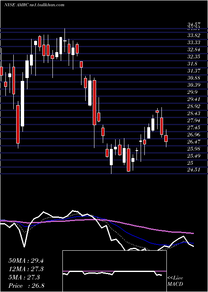Click the 28.43 price axis label

point(194,113)
